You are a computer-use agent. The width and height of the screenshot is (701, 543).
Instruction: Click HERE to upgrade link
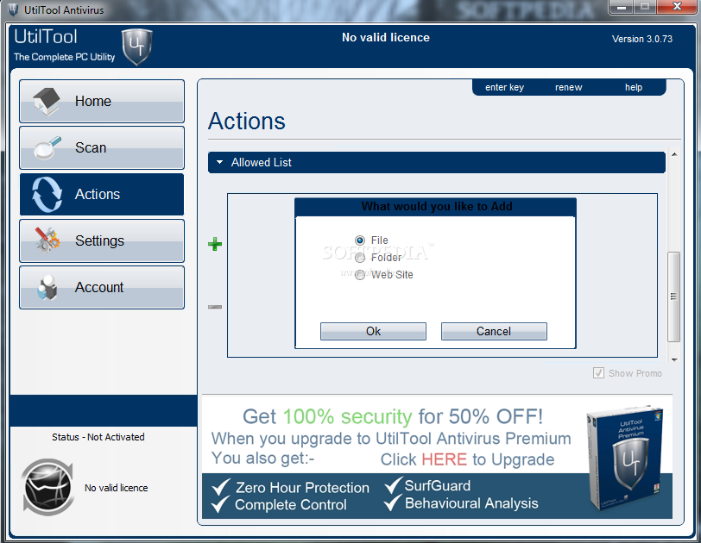point(444,459)
